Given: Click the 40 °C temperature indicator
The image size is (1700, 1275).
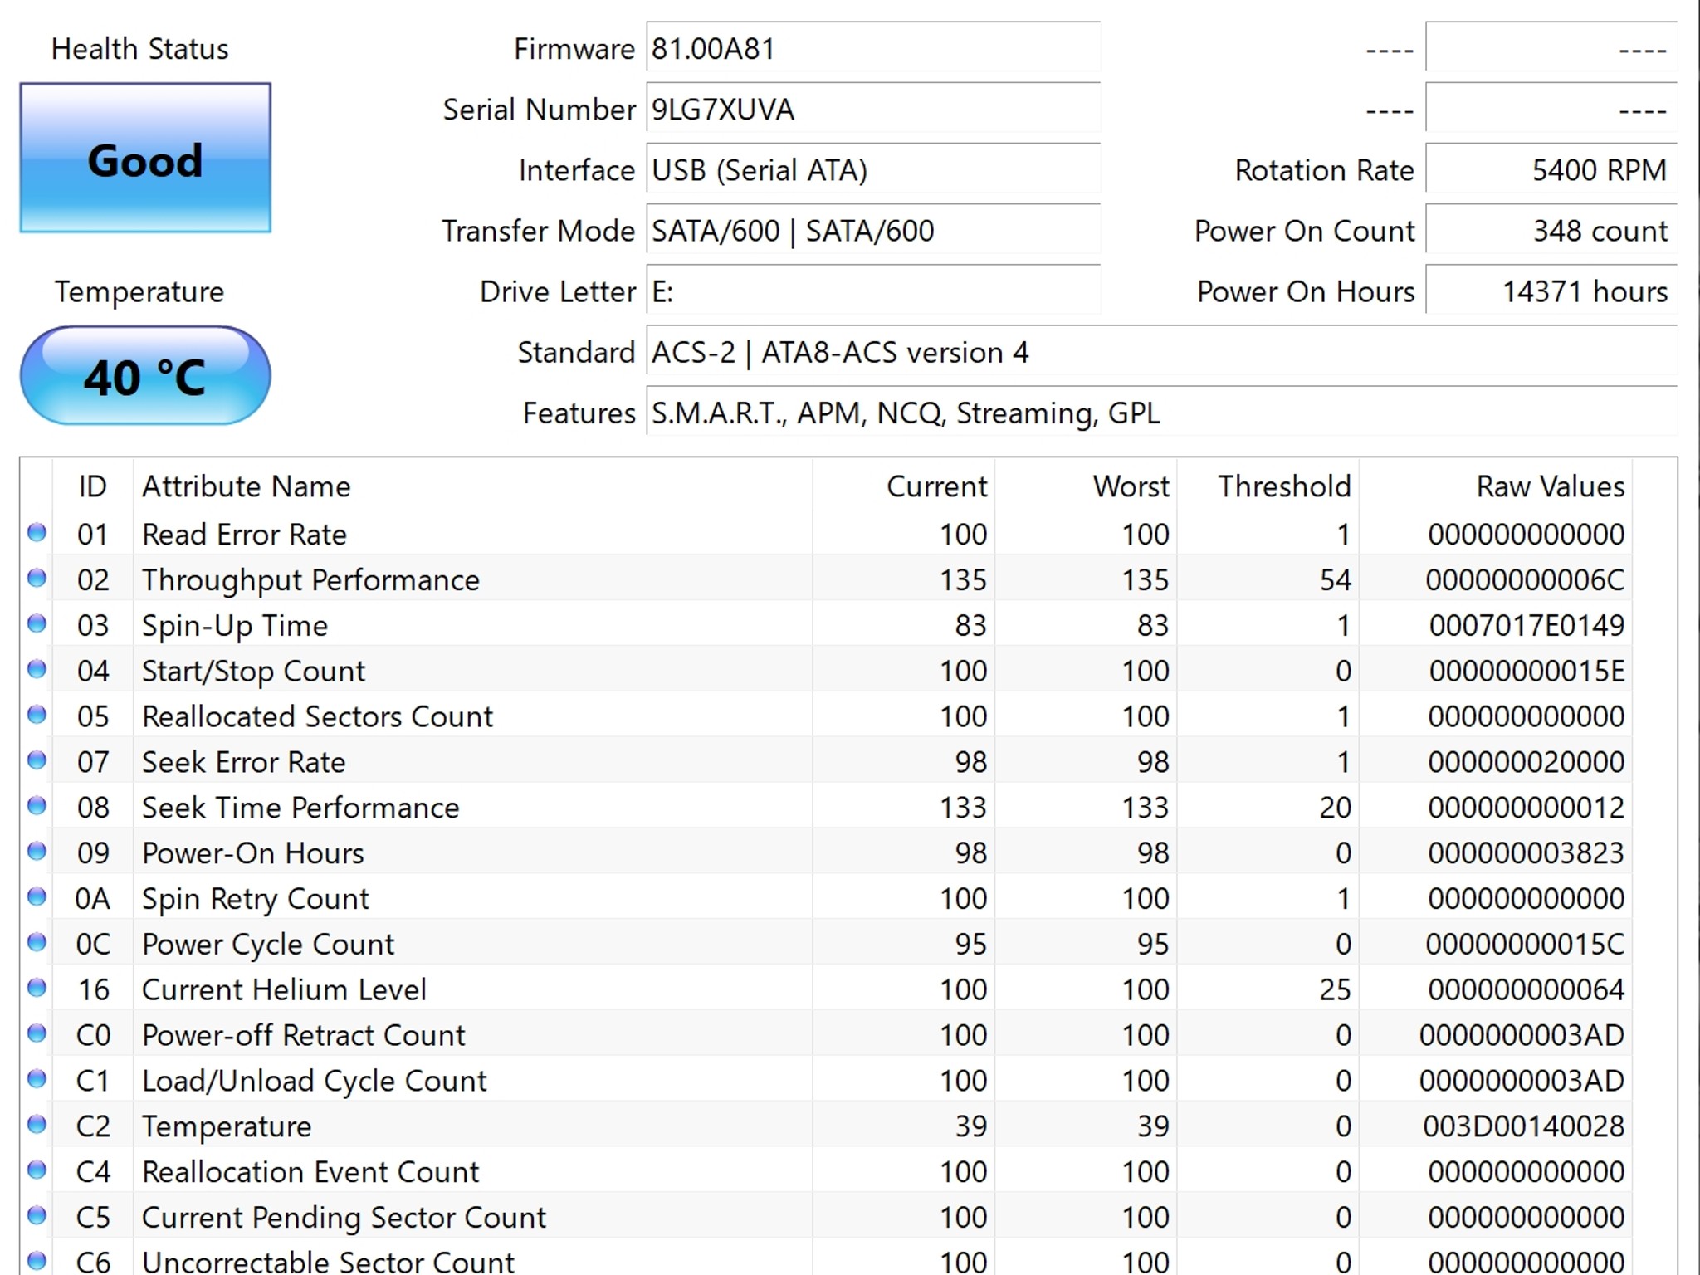Looking at the screenshot, I should (x=145, y=376).
